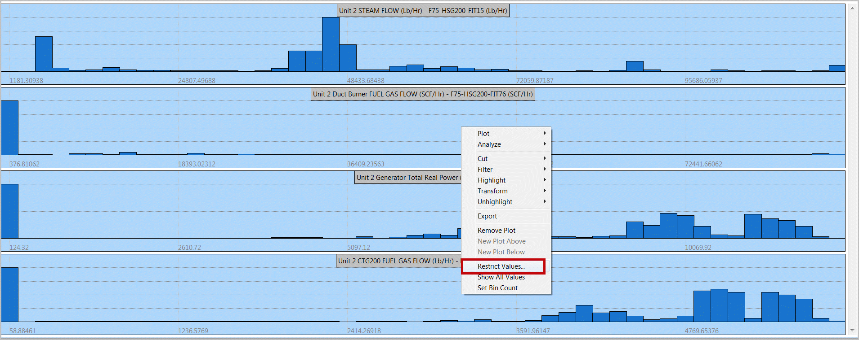The height and width of the screenshot is (340, 859).
Task: Open the Cut submenu
Action: coord(483,159)
